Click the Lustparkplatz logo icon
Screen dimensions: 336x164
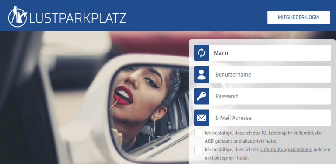(17, 17)
